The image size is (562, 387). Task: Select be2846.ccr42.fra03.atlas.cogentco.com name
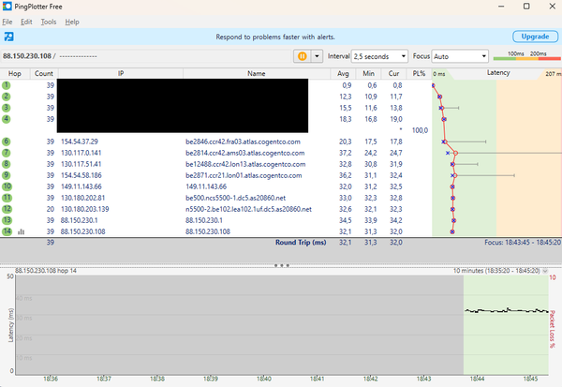click(243, 141)
